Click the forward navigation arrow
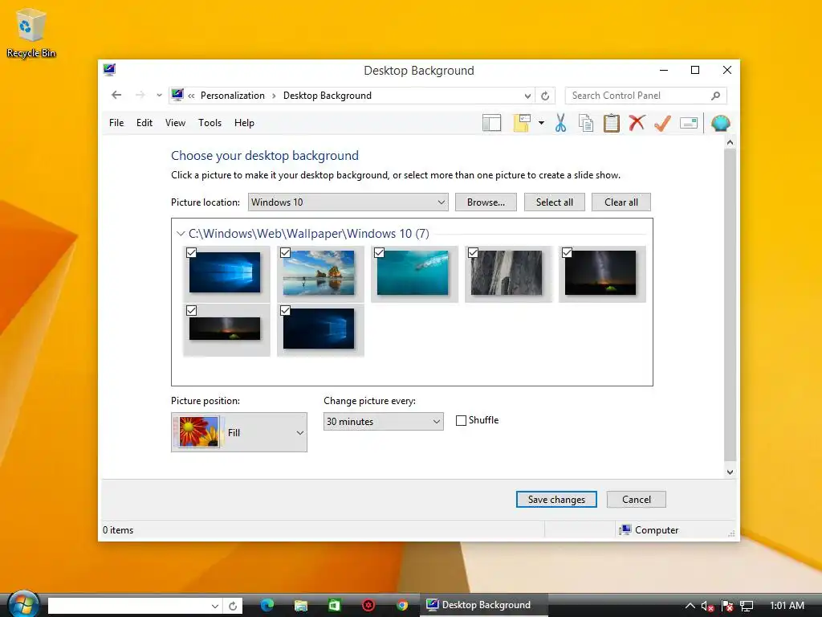822x617 pixels. tap(140, 95)
